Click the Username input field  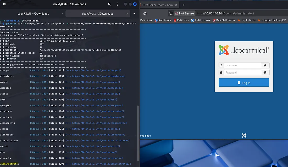pyautogui.click(x=242, y=65)
